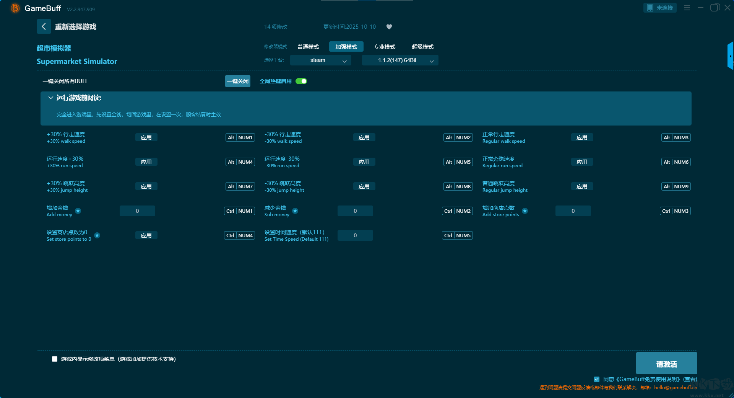Open the 1.1.2(147) 64Bit version dropdown
This screenshot has height=398, width=734.
[x=400, y=60]
